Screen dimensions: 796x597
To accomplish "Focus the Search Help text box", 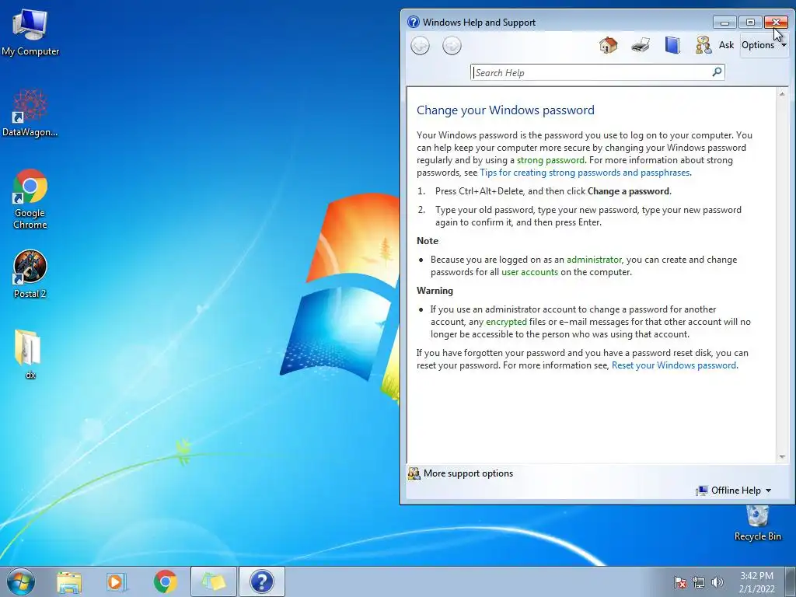I will tap(592, 72).
